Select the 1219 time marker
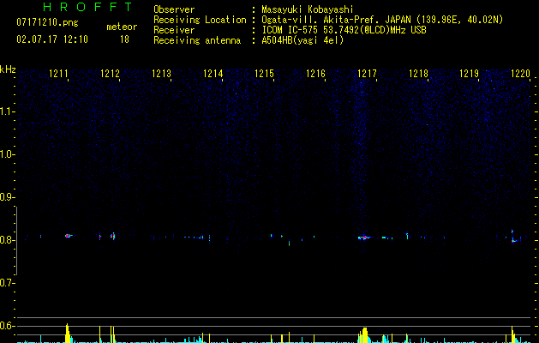 [470, 73]
